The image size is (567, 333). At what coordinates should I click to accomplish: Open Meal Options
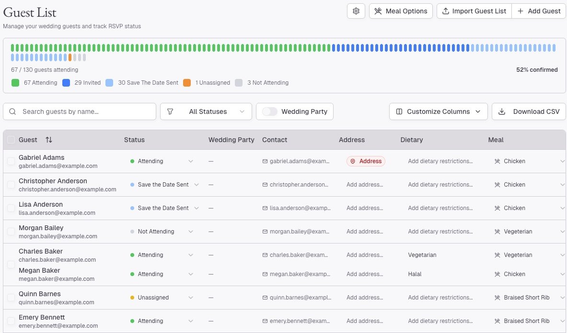(401, 11)
